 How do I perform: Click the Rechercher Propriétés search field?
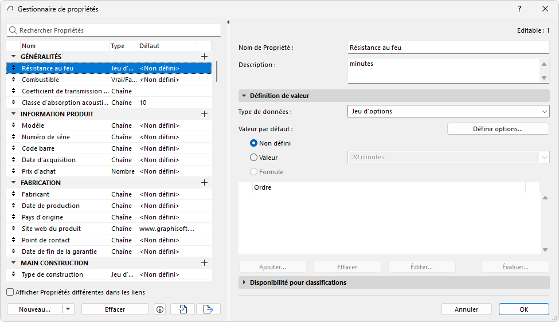(114, 30)
